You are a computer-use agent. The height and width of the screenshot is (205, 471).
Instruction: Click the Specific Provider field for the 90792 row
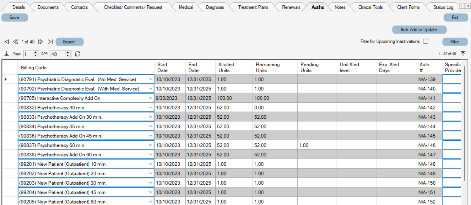pos(452,89)
